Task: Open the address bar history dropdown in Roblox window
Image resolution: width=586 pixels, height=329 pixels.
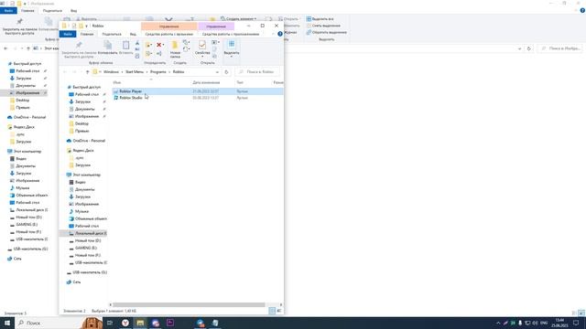Action: coord(217,72)
